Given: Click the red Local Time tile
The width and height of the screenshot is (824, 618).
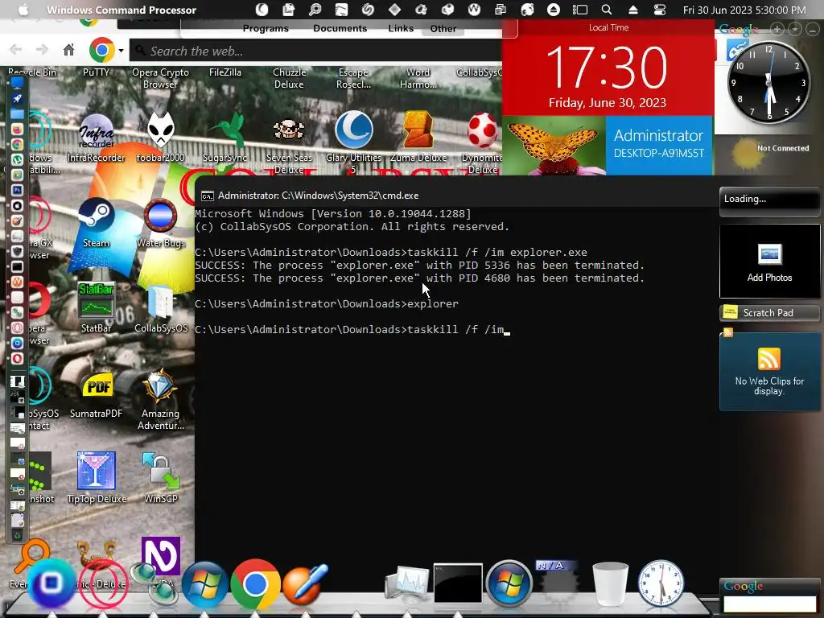Looking at the screenshot, I should coord(608,68).
